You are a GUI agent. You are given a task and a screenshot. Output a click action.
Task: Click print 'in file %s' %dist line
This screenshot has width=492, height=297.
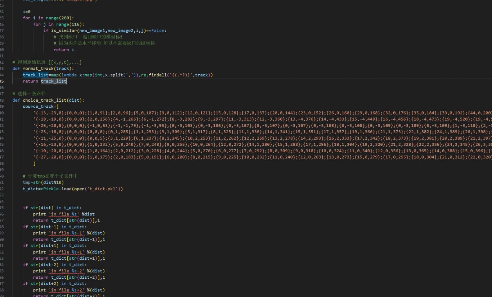[64, 214]
